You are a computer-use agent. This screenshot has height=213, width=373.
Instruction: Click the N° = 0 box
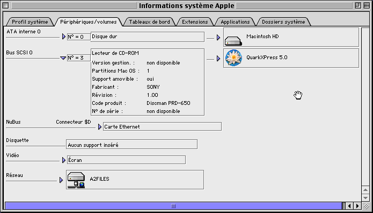(x=79, y=37)
